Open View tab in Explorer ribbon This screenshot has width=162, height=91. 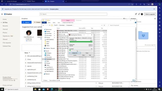pos(59,22)
